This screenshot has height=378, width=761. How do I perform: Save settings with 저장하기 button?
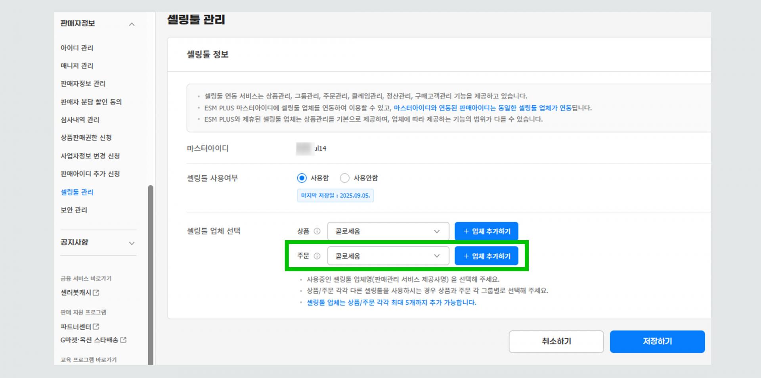pos(657,341)
